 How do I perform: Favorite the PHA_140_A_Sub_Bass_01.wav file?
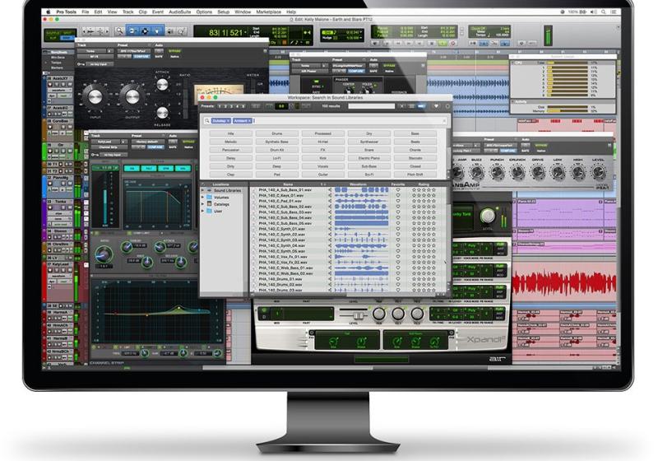click(x=397, y=190)
